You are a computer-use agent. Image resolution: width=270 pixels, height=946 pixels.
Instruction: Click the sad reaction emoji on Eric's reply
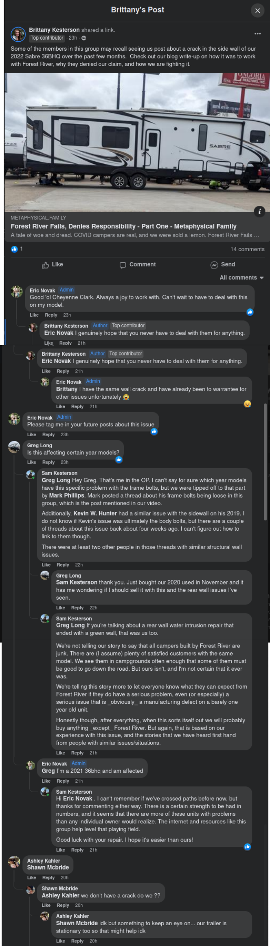(247, 404)
